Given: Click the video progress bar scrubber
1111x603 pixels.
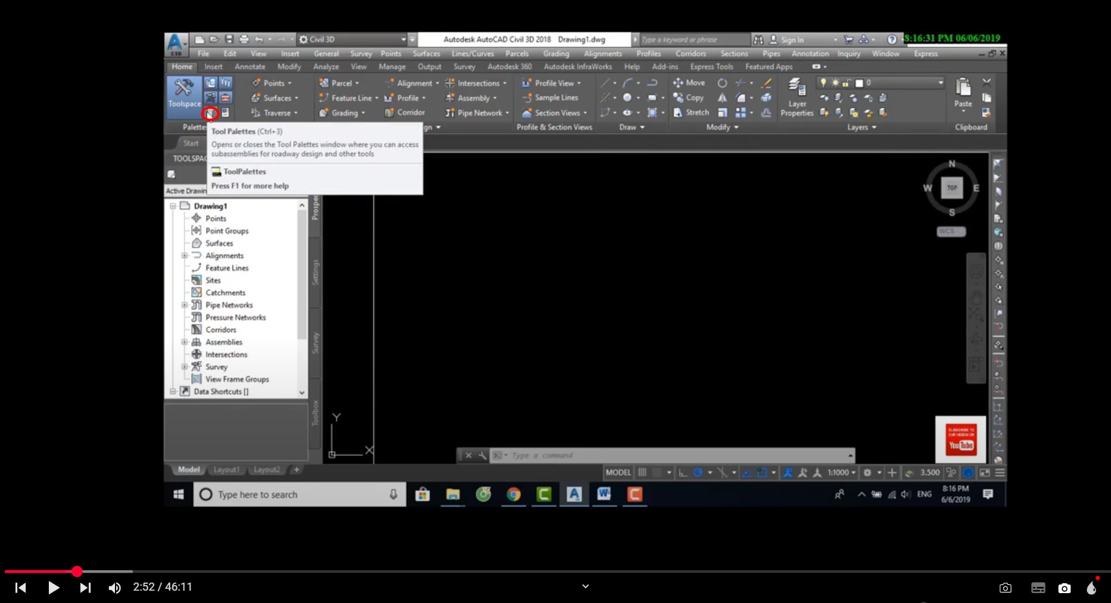Looking at the screenshot, I should (77, 571).
